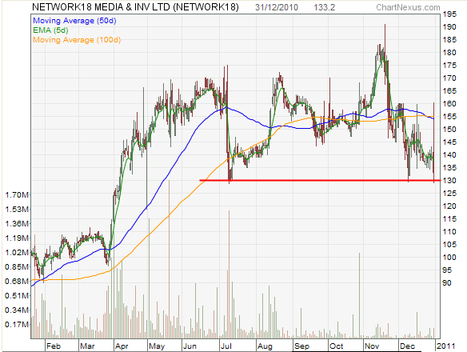The image size is (467, 352).
Task: Click the 190 price axis label
Action: [x=449, y=27]
